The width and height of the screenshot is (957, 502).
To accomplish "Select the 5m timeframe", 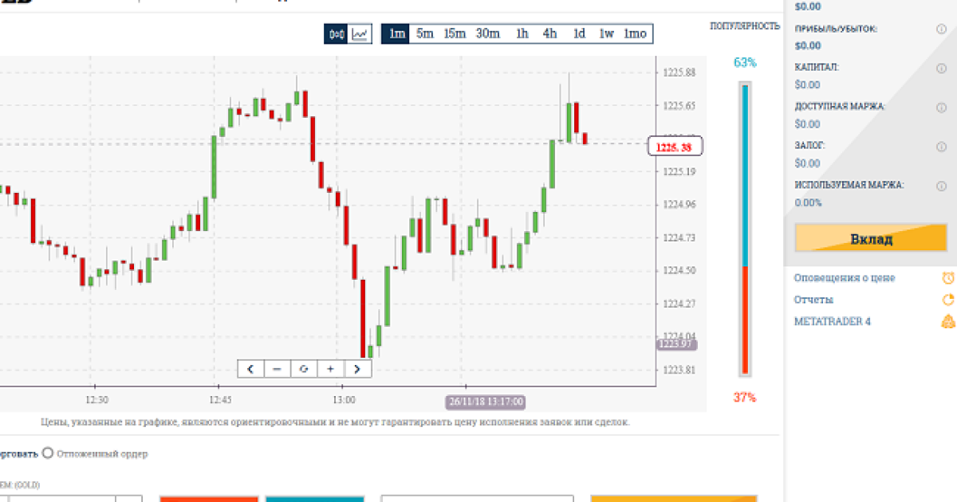I will (x=425, y=33).
